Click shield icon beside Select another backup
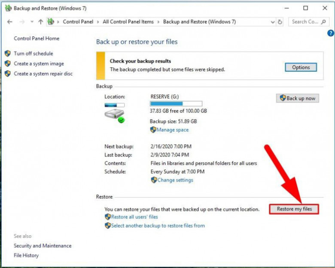Viewport: 335px width, 268px height. coord(108,226)
